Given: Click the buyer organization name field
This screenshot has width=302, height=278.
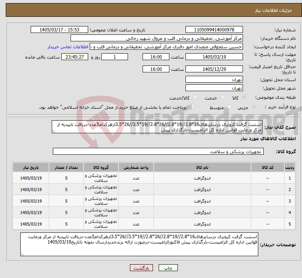Looking at the screenshot, I should click(x=157, y=38).
